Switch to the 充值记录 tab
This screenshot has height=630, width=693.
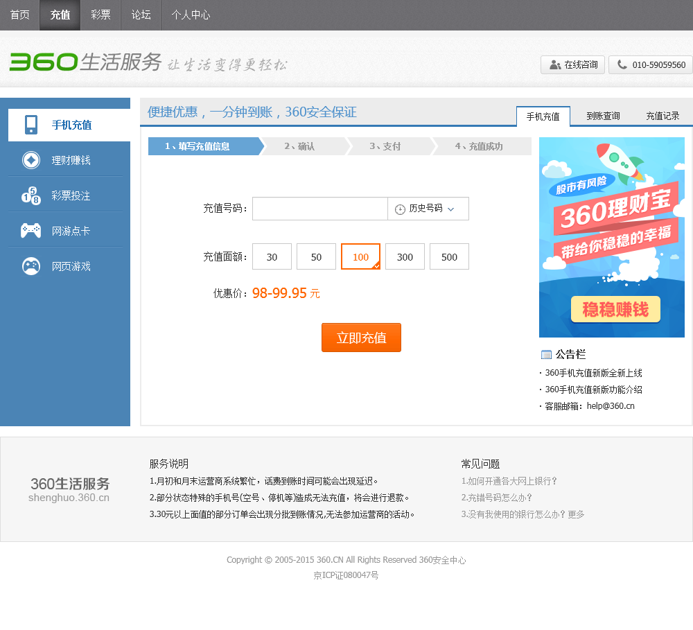pos(663,116)
